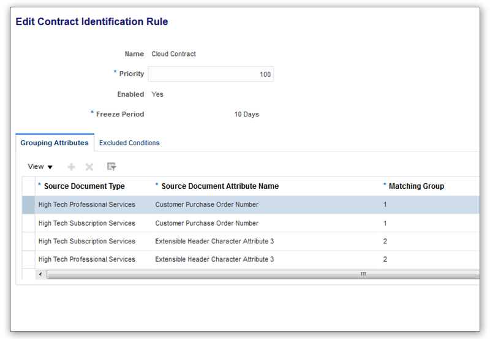490x339 pixels.
Task: Click the Query By Example filter icon
Action: pos(111,167)
